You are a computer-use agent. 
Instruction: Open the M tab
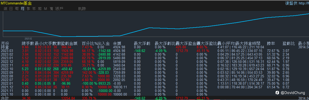46,9
